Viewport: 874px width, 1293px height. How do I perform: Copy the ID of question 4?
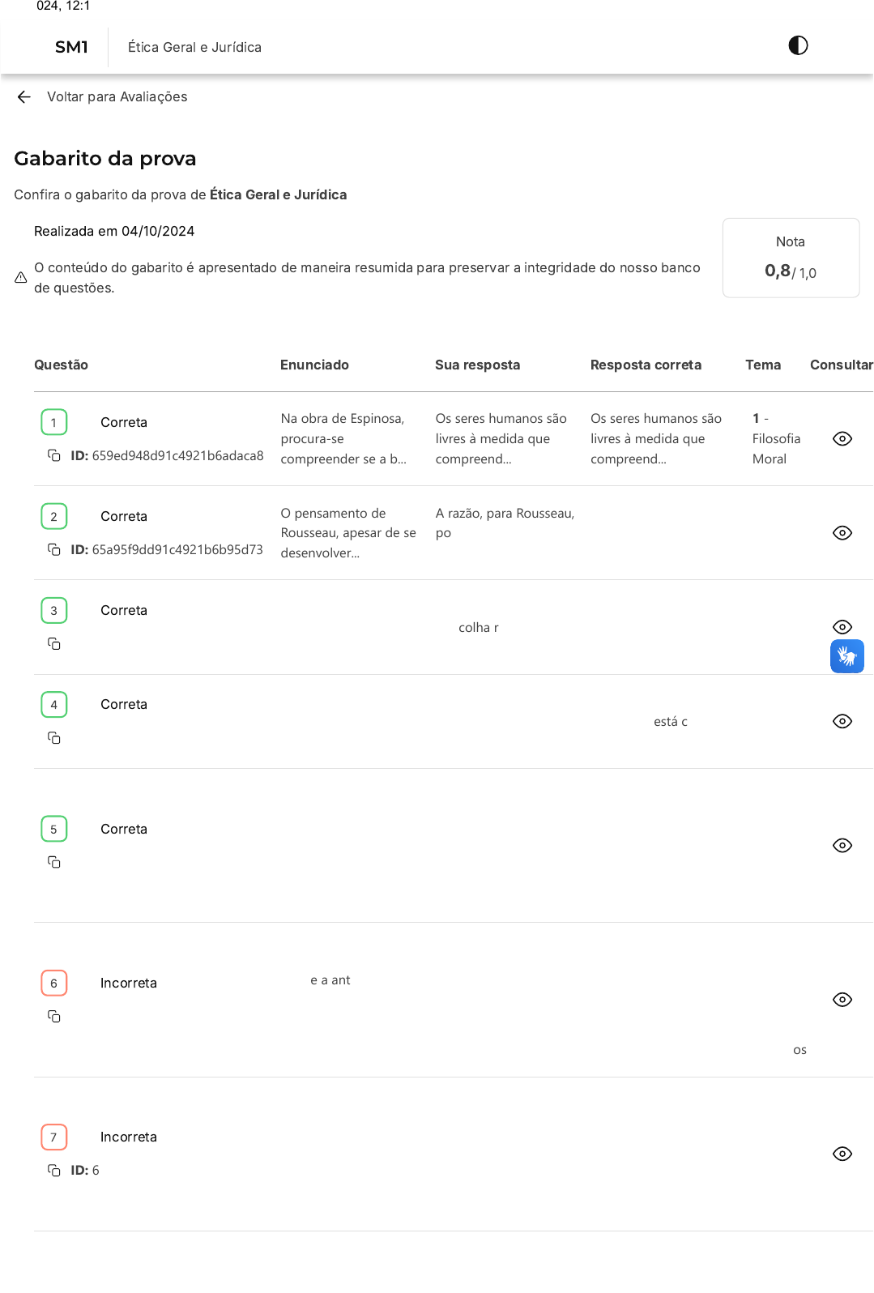54,738
